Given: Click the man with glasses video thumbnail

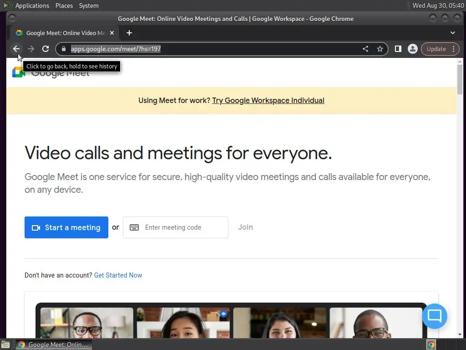Looking at the screenshot, I should point(87,323).
